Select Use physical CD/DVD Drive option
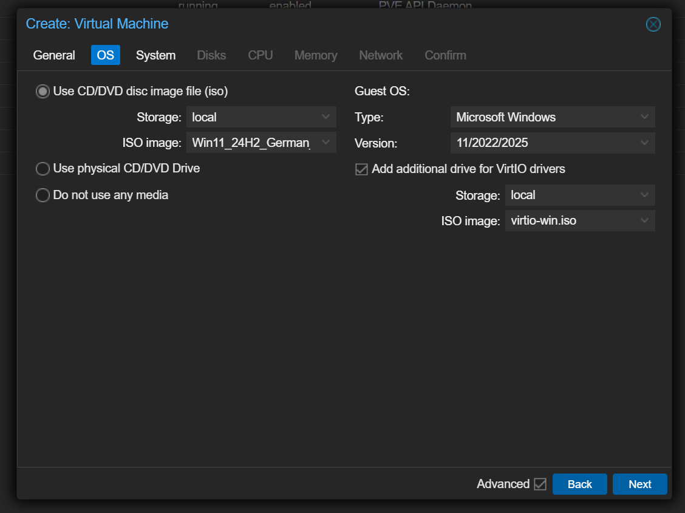This screenshot has width=685, height=513. tap(43, 169)
